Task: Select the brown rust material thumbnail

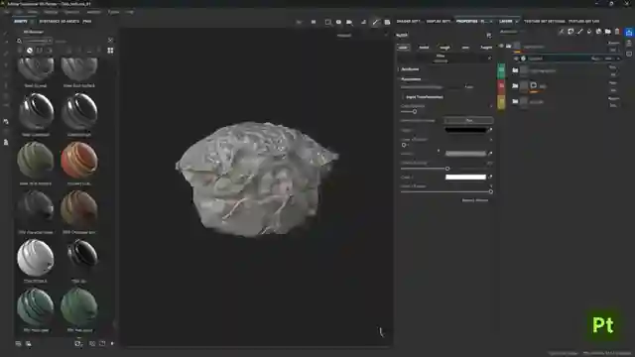Action: coord(79,209)
